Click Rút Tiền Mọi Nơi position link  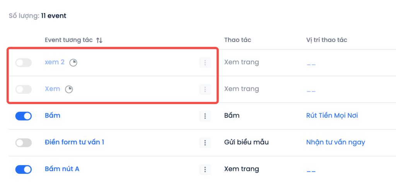[332, 116]
